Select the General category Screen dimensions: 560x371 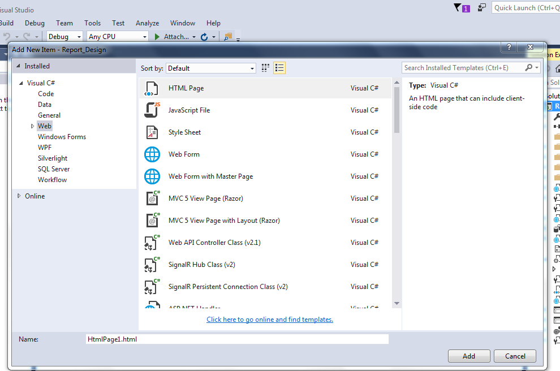point(49,115)
